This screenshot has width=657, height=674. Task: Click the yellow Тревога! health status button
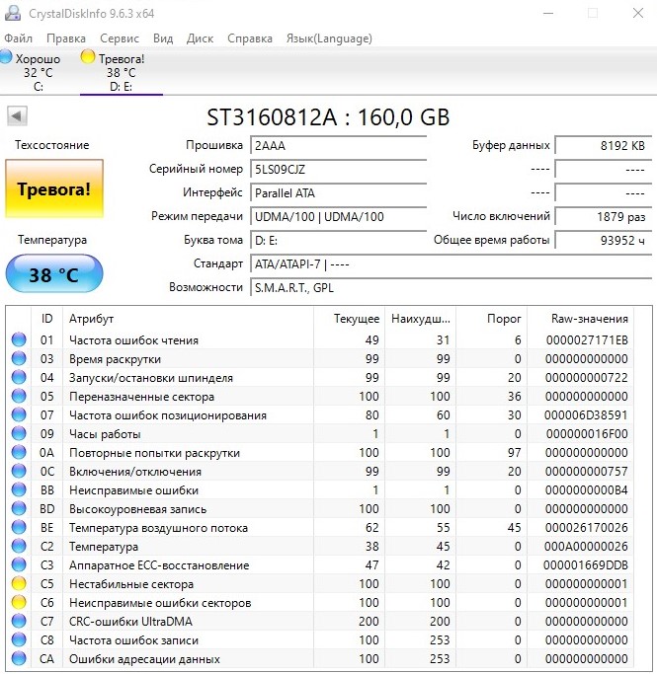(54, 189)
